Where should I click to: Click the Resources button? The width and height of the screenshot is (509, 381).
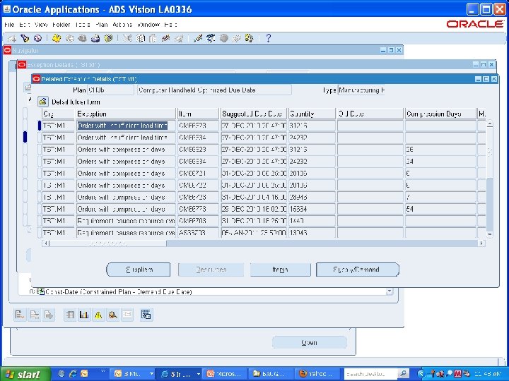[x=211, y=270]
